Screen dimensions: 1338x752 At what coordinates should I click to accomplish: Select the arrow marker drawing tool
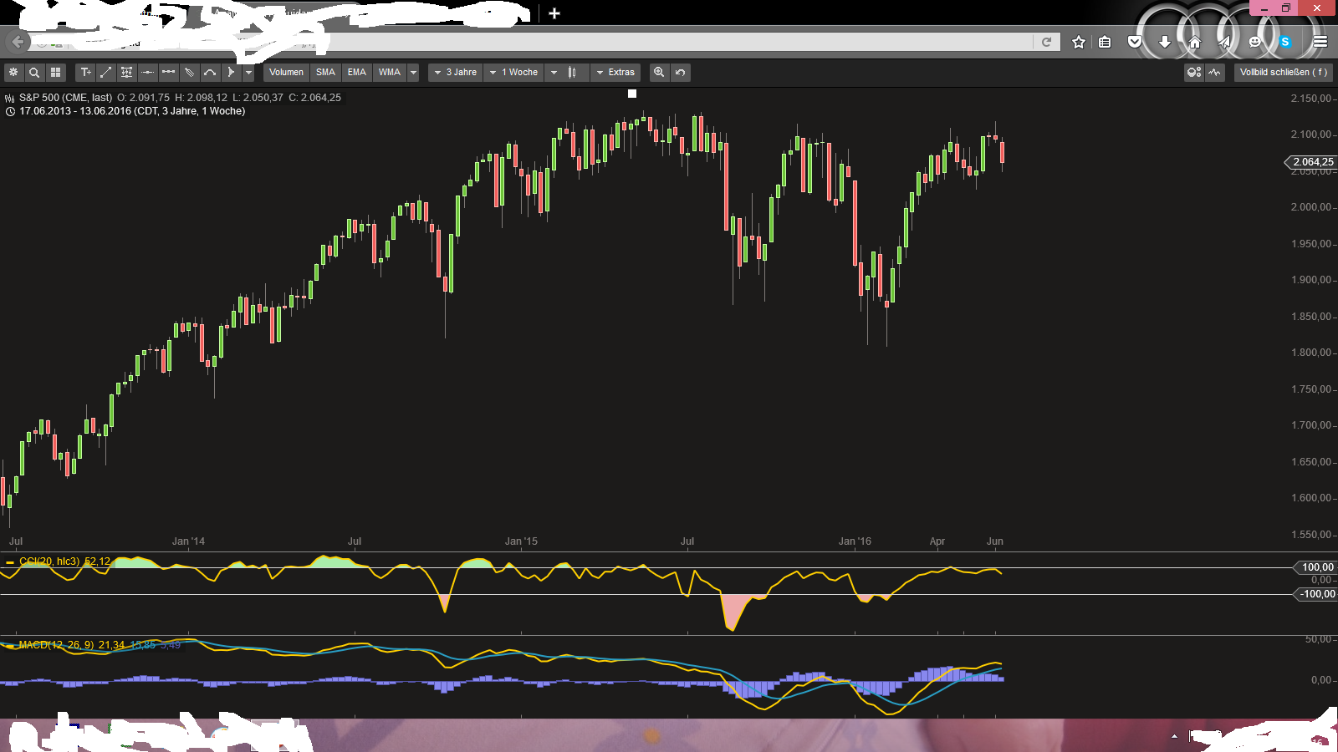pyautogui.click(x=231, y=73)
